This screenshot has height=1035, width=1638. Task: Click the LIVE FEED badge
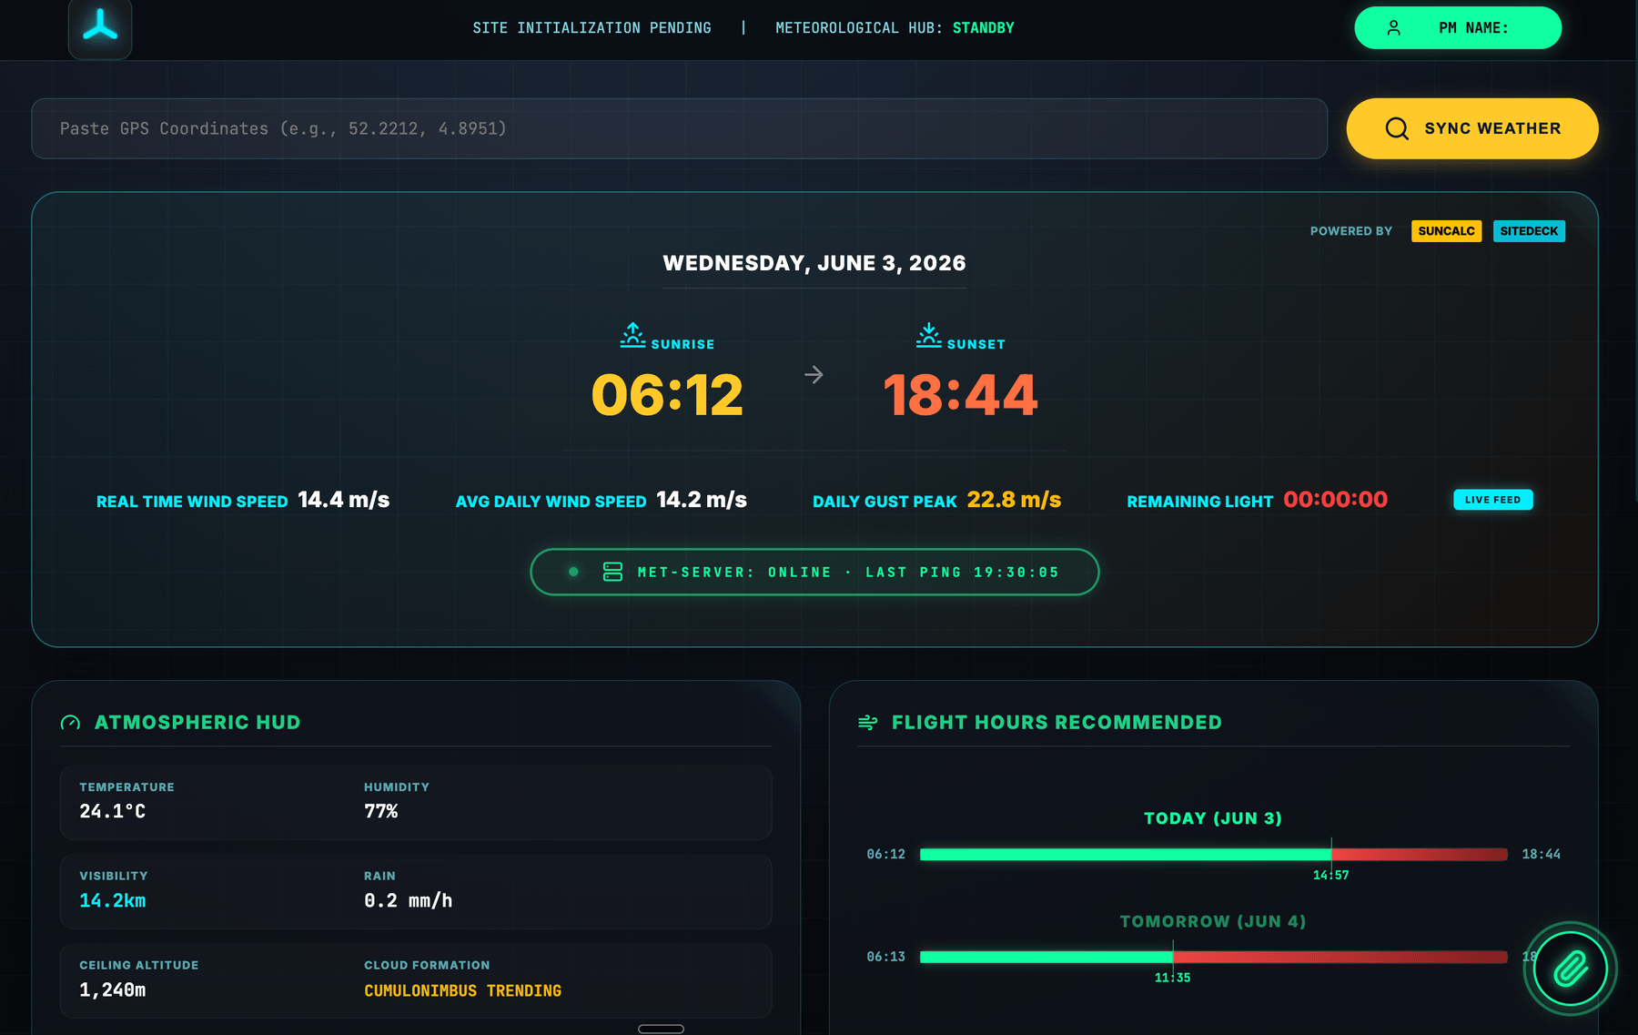(1492, 500)
